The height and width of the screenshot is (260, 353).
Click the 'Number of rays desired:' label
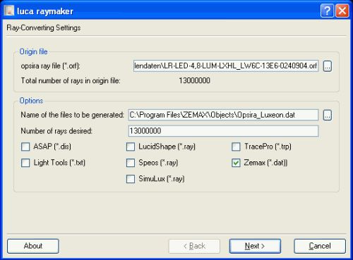[56, 131]
